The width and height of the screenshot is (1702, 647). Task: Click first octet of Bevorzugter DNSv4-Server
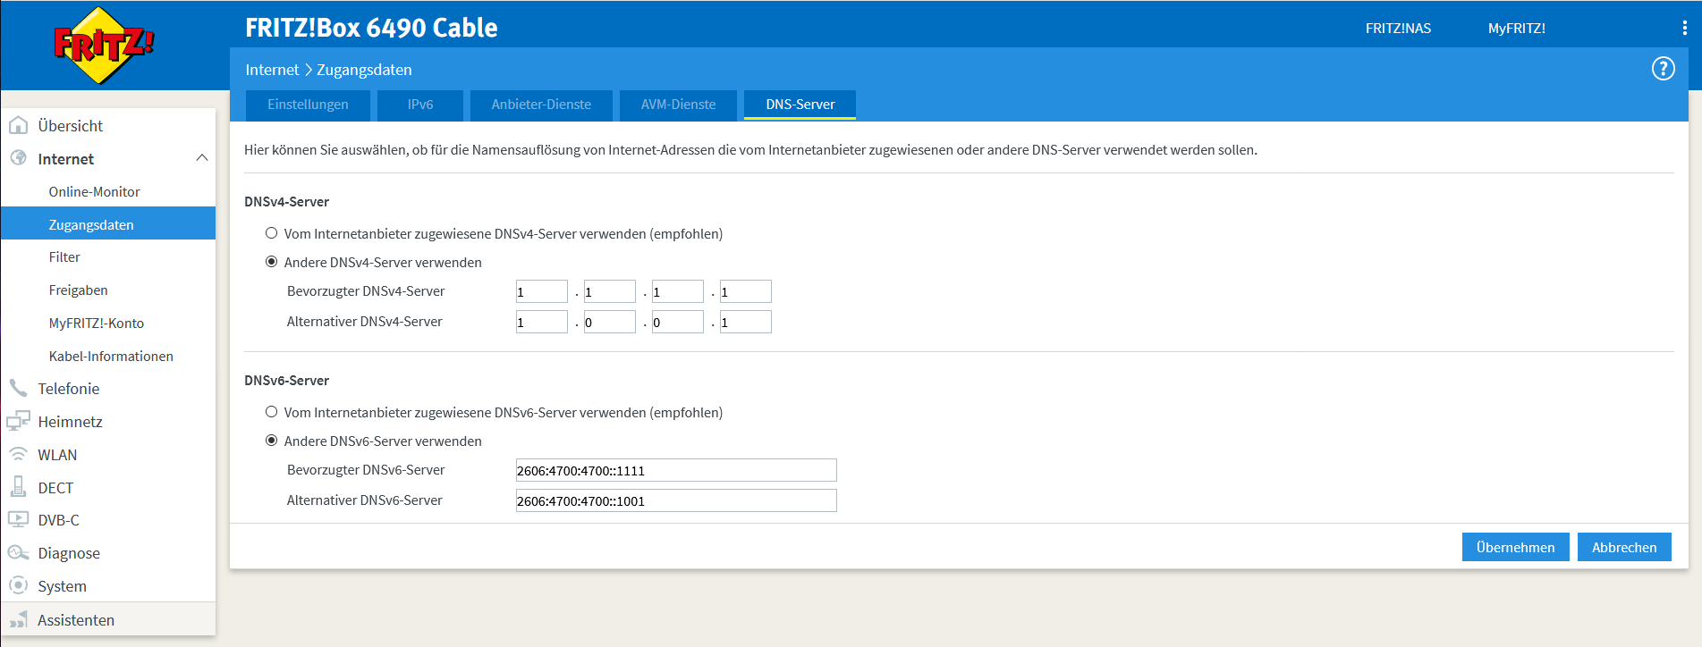tap(542, 291)
